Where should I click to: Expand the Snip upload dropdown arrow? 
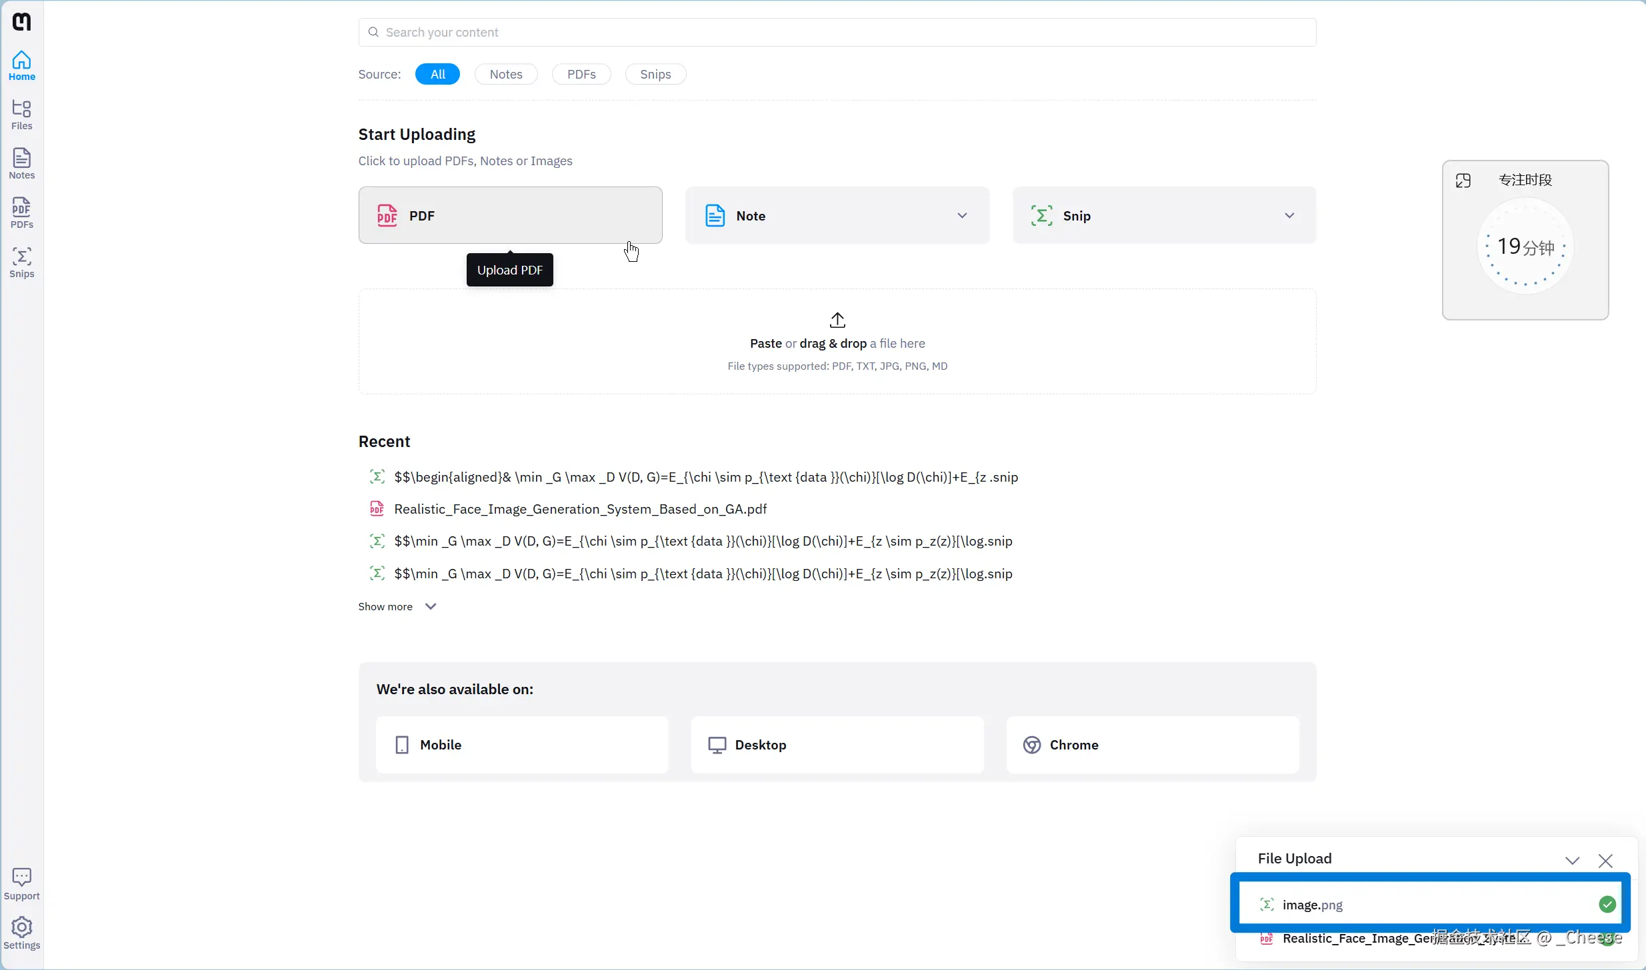tap(1289, 215)
